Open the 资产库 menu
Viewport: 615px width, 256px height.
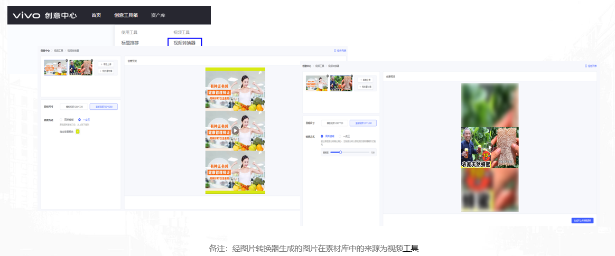(x=157, y=15)
